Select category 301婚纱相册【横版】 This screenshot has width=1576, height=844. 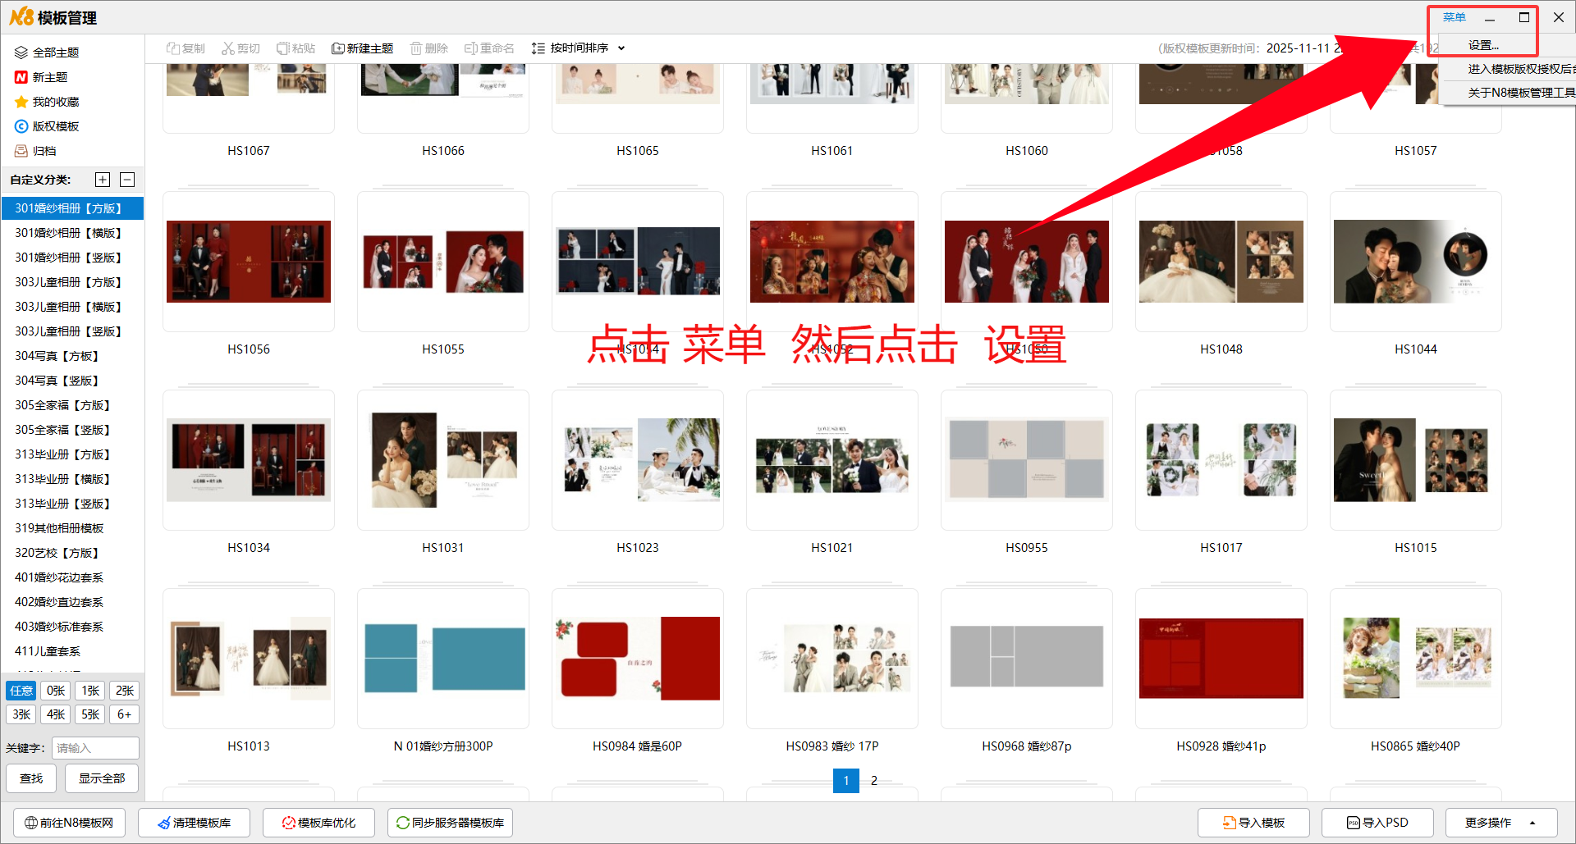pyautogui.click(x=72, y=233)
